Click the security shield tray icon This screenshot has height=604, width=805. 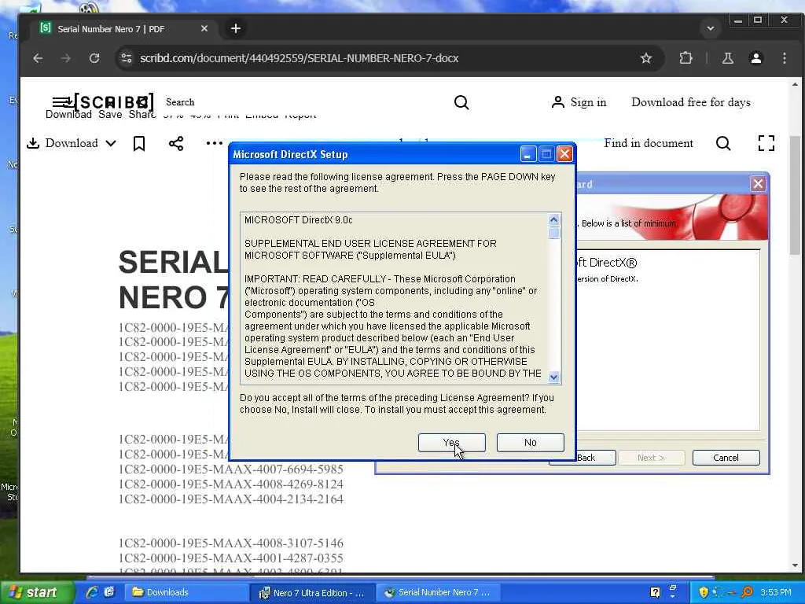click(x=704, y=592)
